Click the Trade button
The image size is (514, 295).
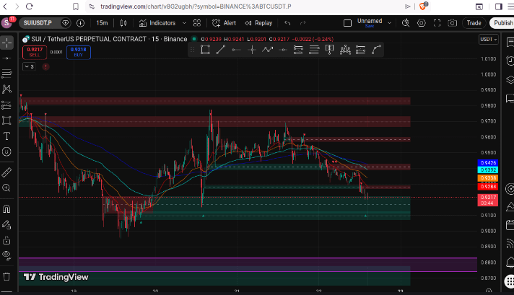[474, 23]
